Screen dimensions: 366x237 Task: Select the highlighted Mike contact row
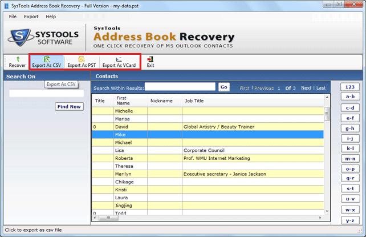[x=208, y=135]
